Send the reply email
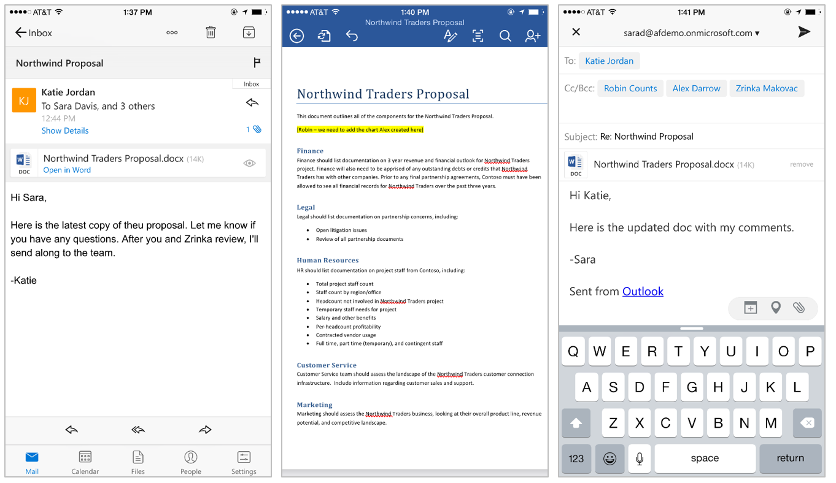Image resolution: width=836 pixels, height=483 pixels. (x=804, y=32)
